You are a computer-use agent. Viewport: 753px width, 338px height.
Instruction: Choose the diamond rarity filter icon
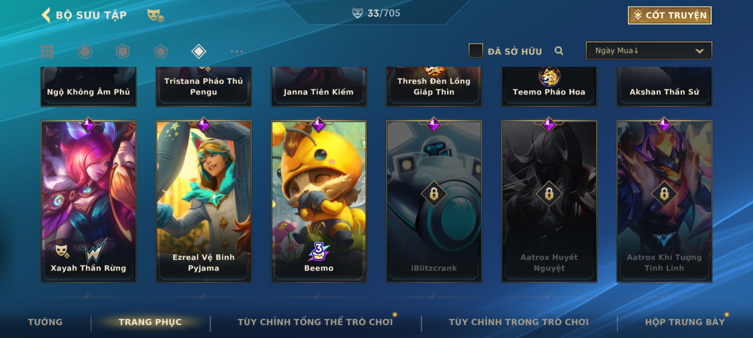coord(199,51)
